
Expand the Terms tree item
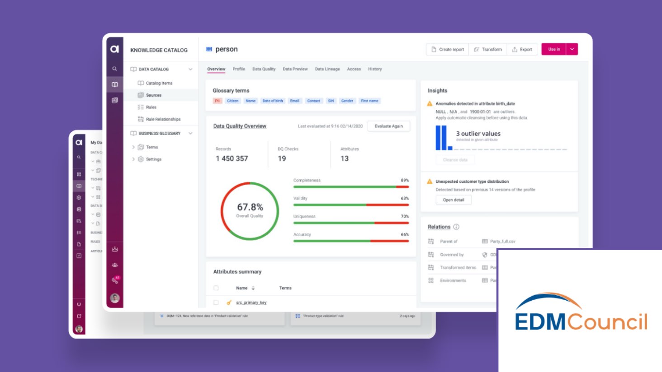(x=133, y=147)
